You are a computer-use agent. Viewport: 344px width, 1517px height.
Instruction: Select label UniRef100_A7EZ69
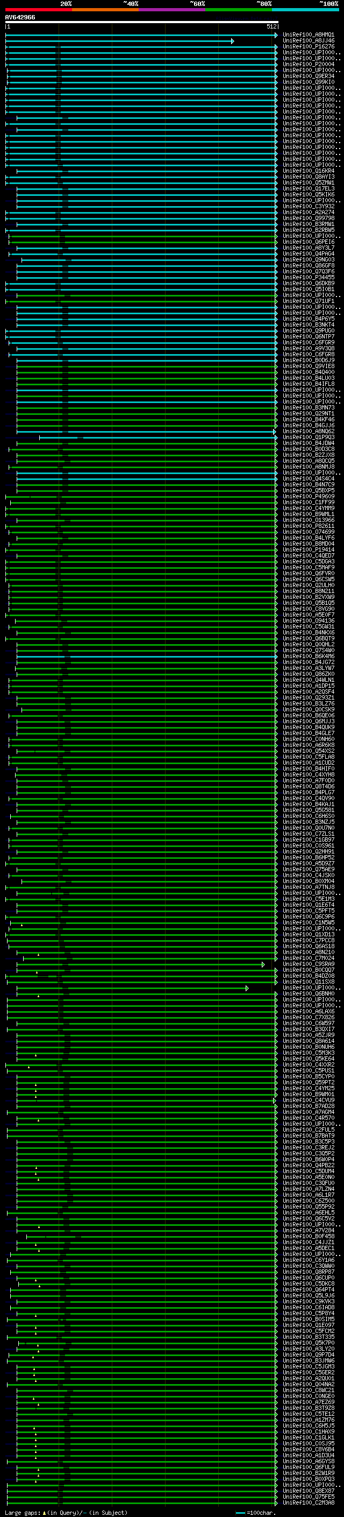[308, 1402]
